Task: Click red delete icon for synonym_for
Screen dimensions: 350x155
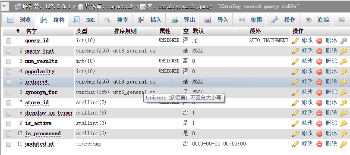Action: click(x=319, y=93)
